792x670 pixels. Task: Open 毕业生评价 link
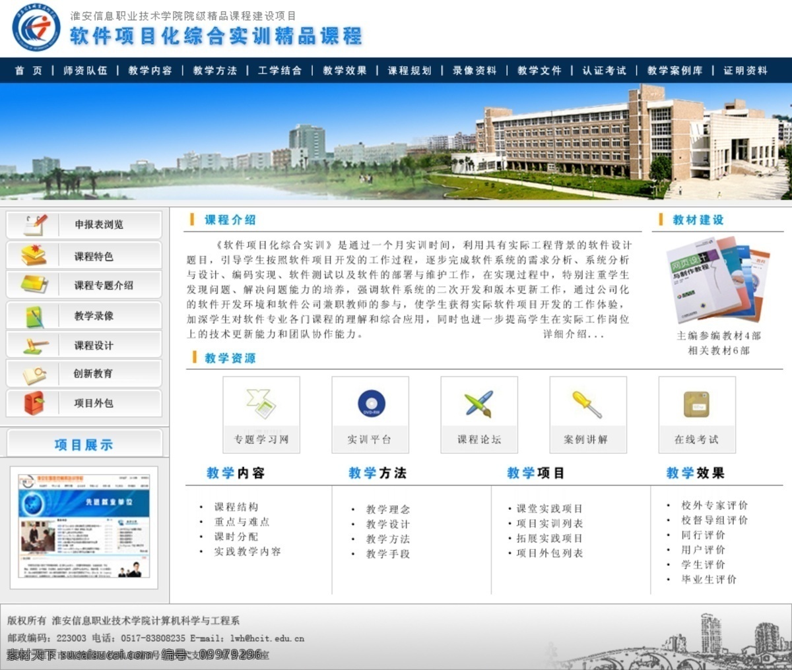click(x=709, y=579)
